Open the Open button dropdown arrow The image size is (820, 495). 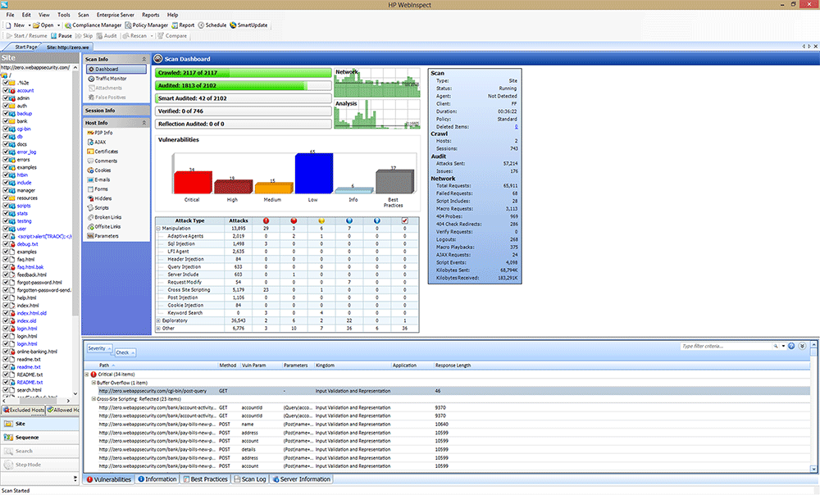point(58,25)
